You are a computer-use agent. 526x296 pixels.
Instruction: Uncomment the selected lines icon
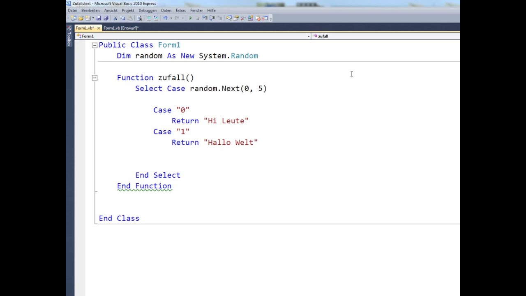click(x=156, y=18)
